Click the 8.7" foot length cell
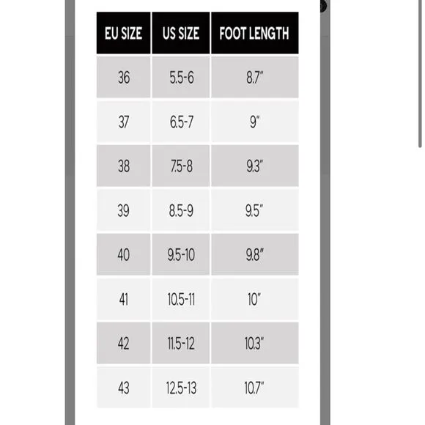The image size is (425, 425). (x=255, y=77)
